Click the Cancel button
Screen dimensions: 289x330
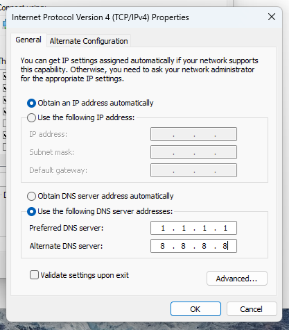(252, 309)
